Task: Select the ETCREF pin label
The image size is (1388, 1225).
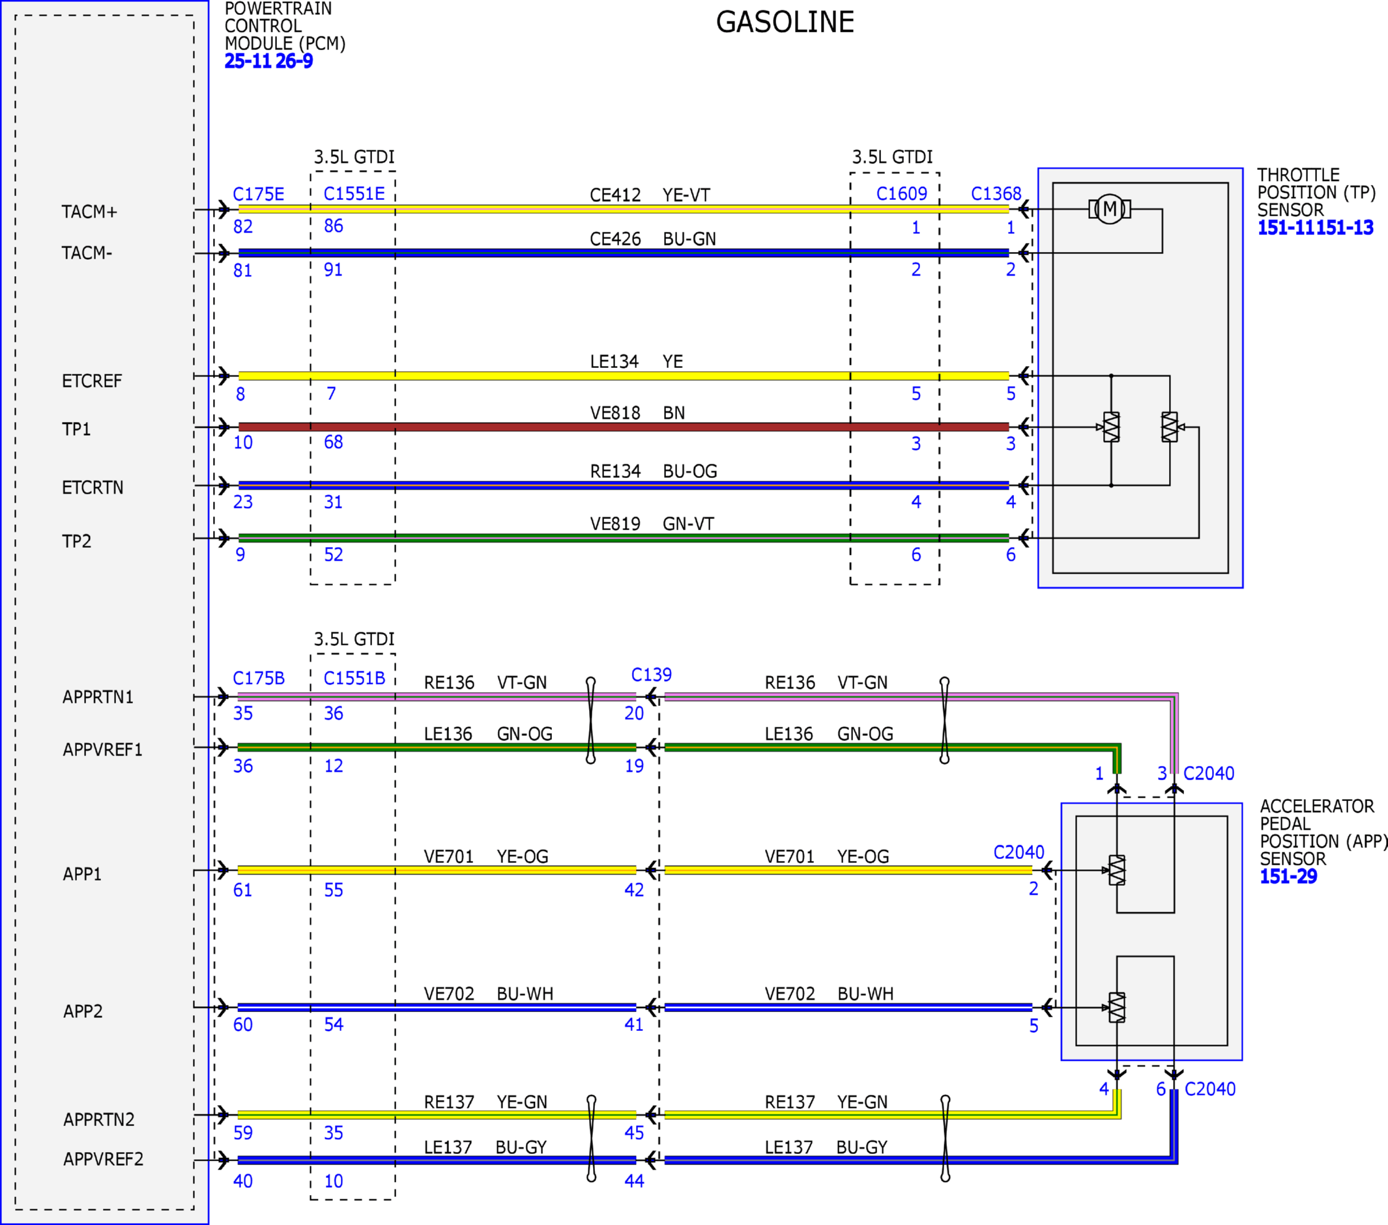Action: click(x=92, y=381)
